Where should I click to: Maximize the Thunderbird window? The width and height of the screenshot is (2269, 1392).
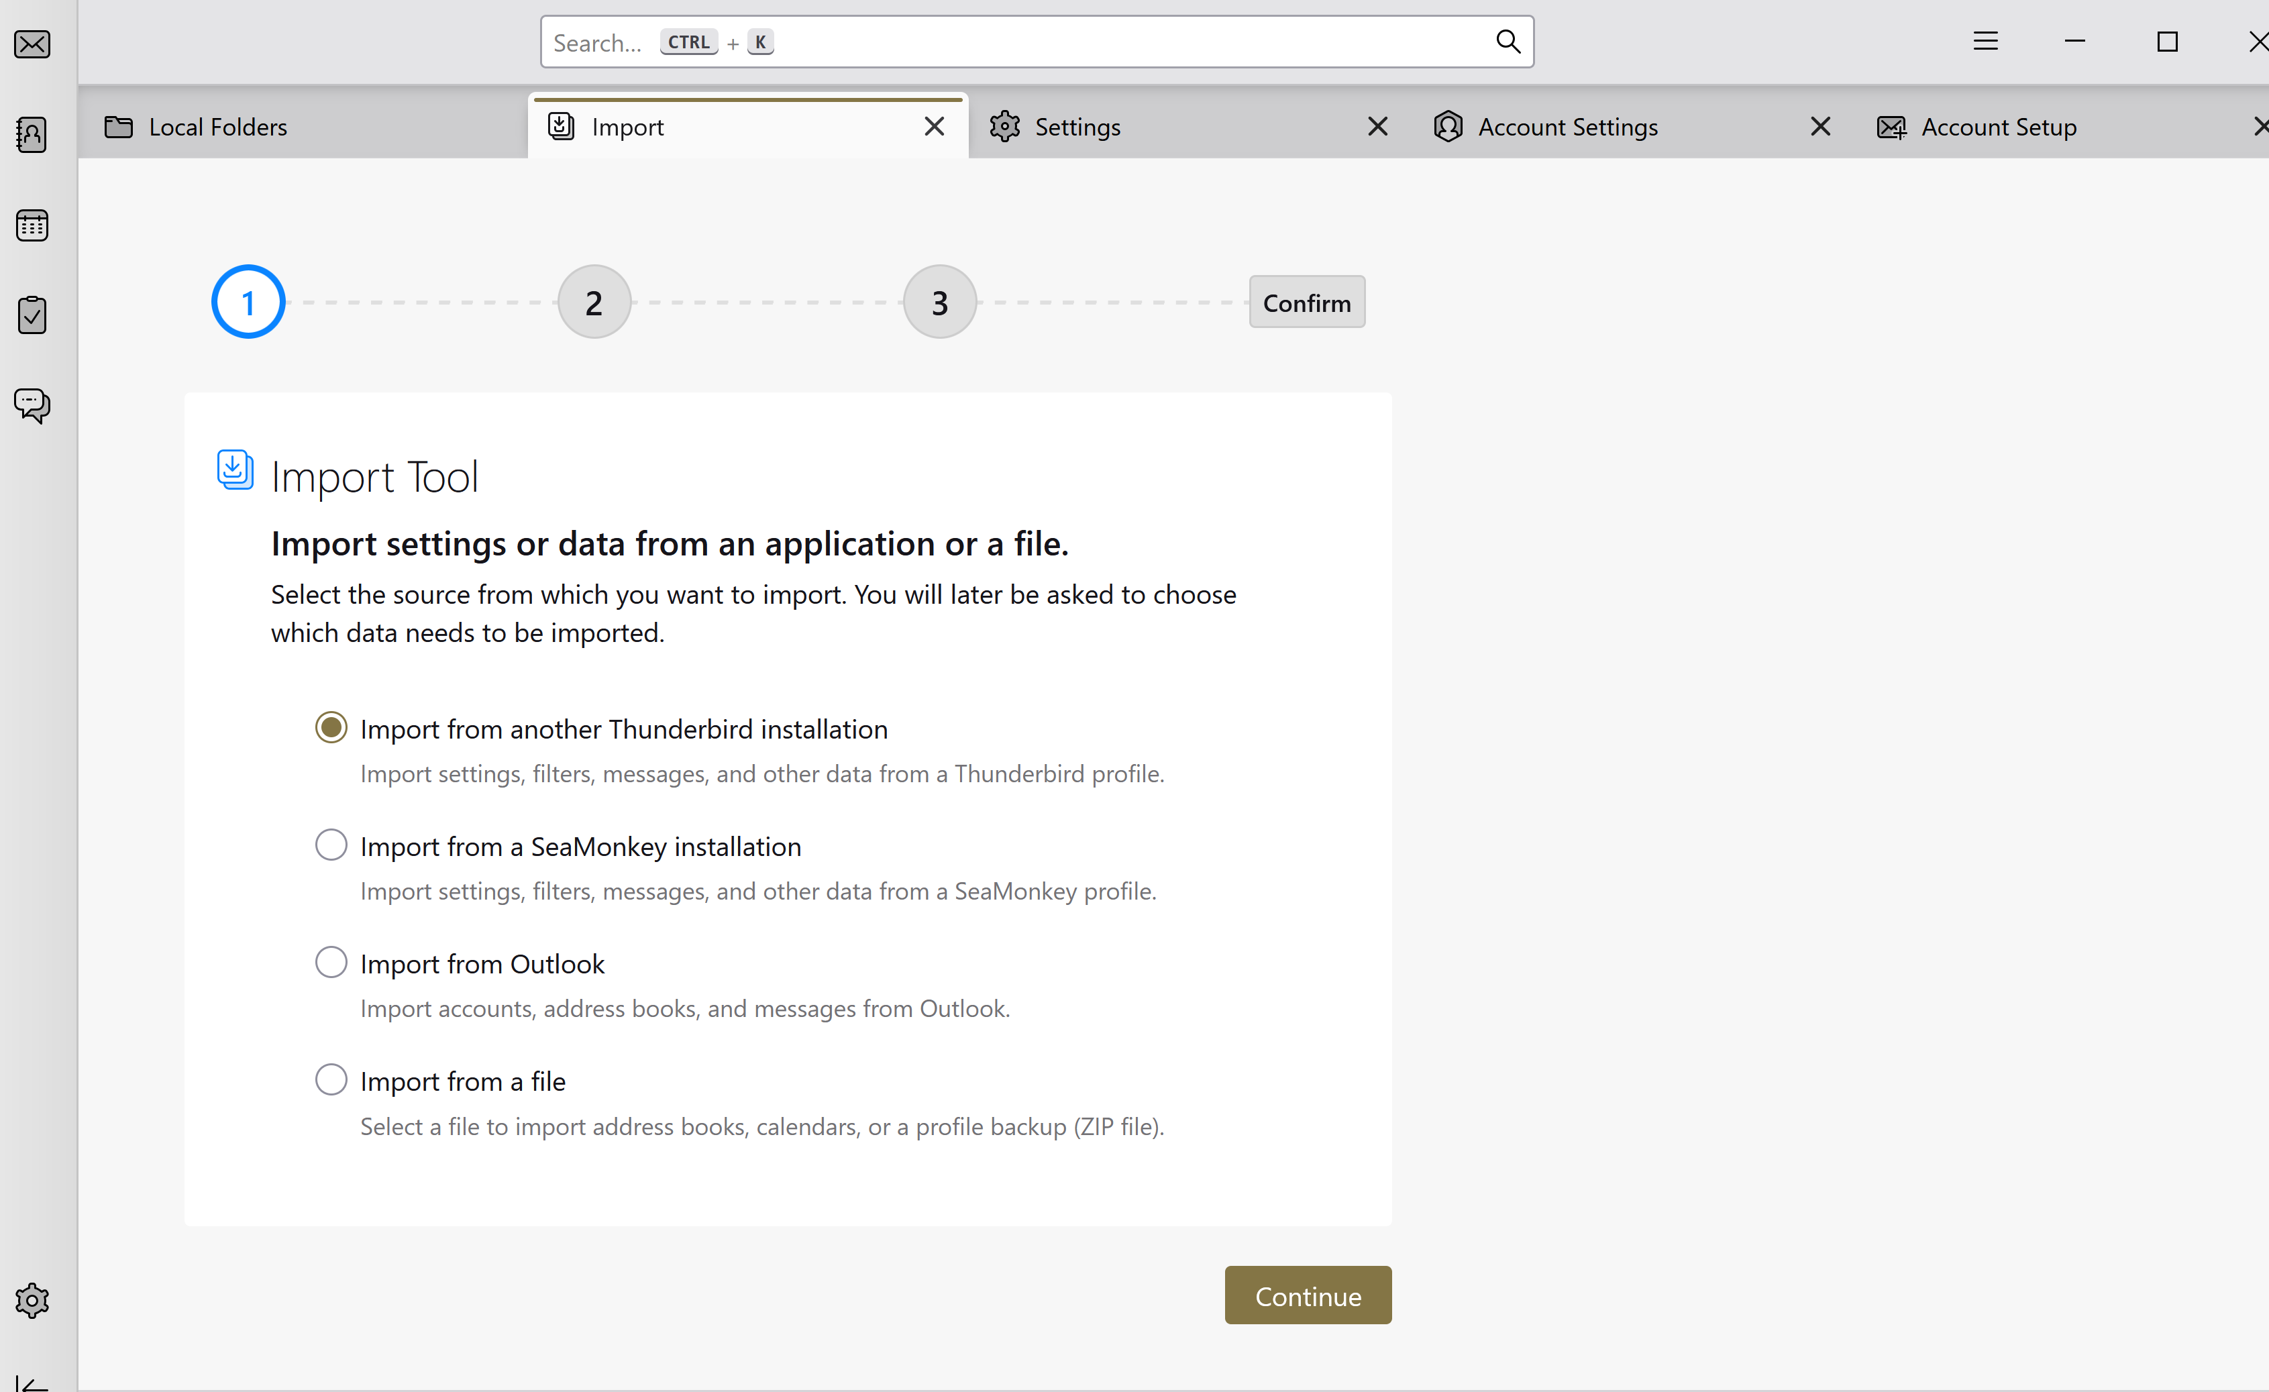(x=2168, y=42)
